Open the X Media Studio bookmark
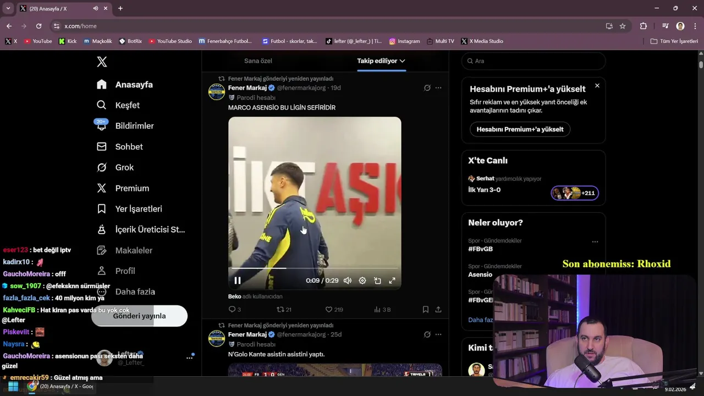Viewport: 704px width, 396px height. [x=482, y=41]
